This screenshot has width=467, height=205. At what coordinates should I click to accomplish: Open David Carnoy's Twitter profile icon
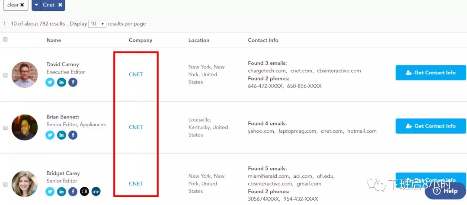click(50, 82)
